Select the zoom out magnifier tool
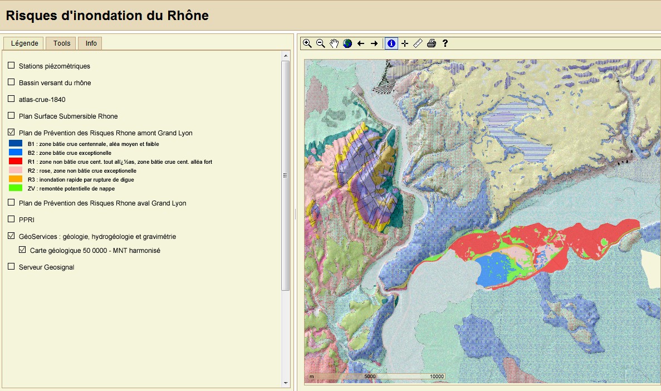Screen dimensions: 661x391 coord(321,43)
